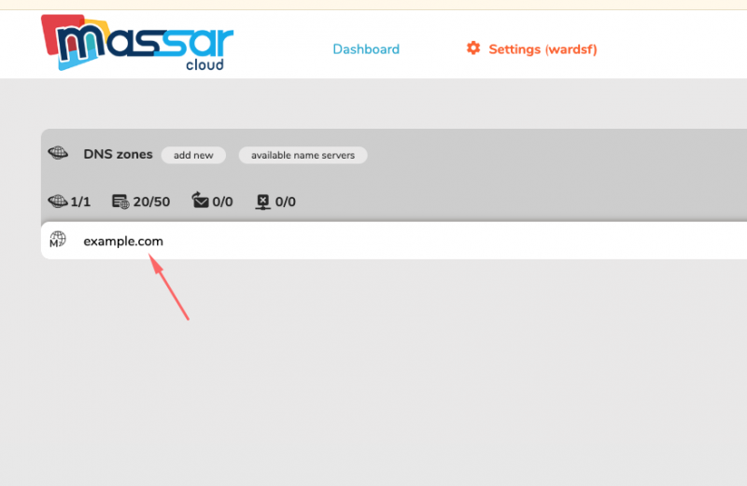Viewport: 747px width, 486px height.
Task: Click the mail forwards envelope icon
Action: tap(200, 200)
